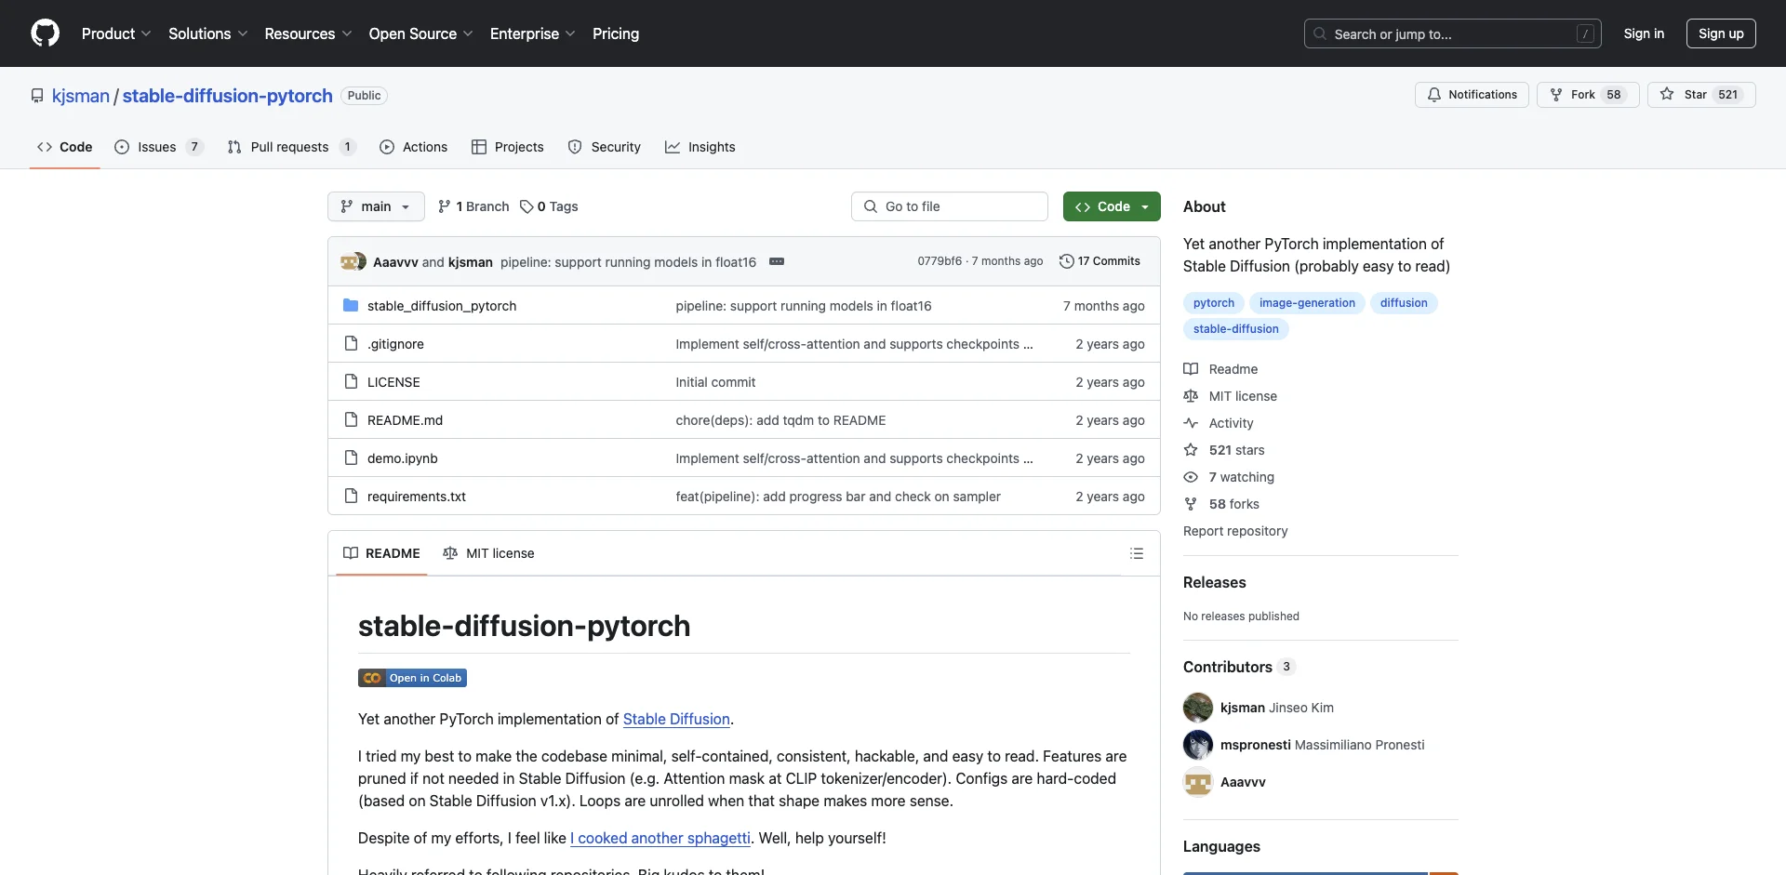View the 1 Branch list
Screen dimensions: 1786x875
click(x=473, y=206)
